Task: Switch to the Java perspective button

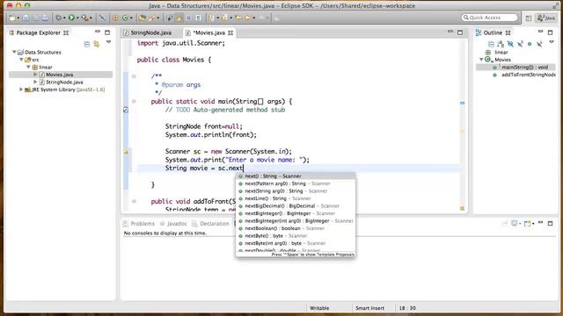Action: tap(546, 18)
